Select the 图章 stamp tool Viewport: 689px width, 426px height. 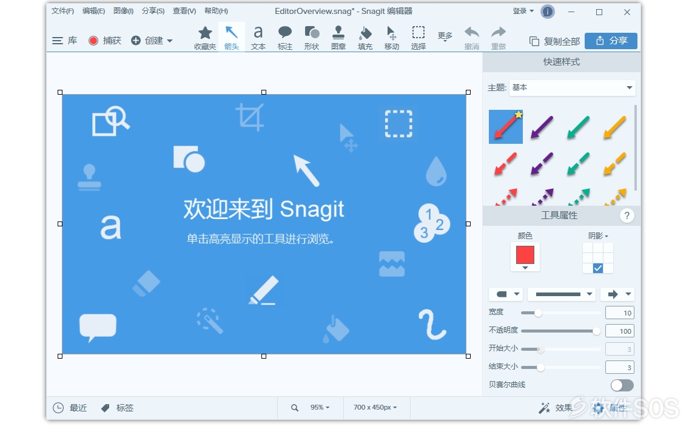pyautogui.click(x=338, y=38)
